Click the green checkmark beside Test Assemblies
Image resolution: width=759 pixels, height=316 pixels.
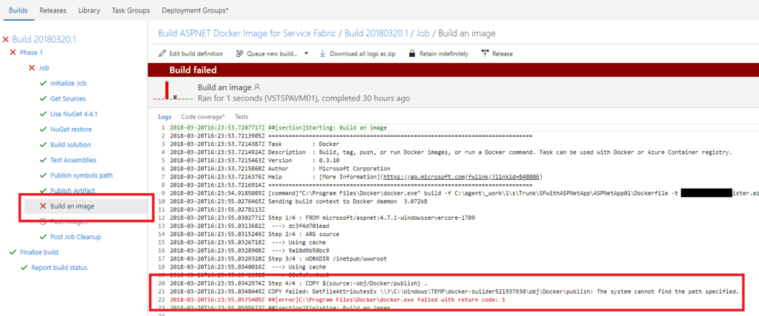click(x=43, y=160)
